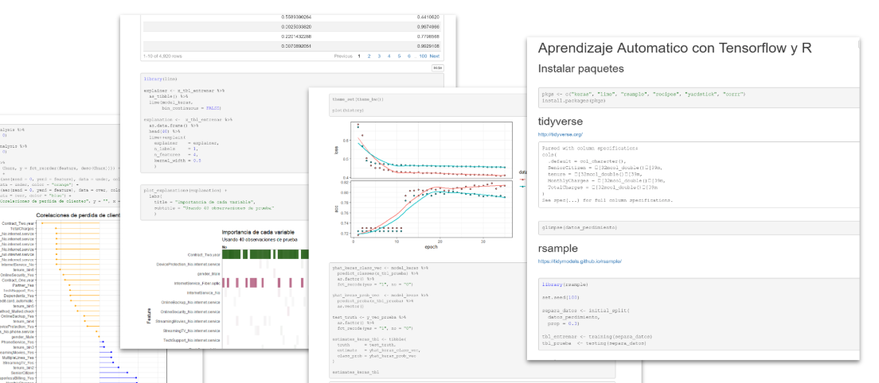
Task: Click the 'epoch' axis label
Action: tap(431, 246)
